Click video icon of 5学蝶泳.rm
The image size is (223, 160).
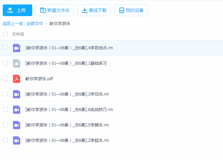[x=17, y=125]
